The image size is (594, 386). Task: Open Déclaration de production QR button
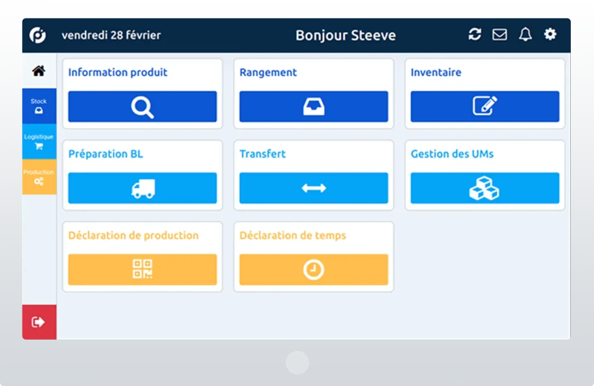tap(143, 270)
